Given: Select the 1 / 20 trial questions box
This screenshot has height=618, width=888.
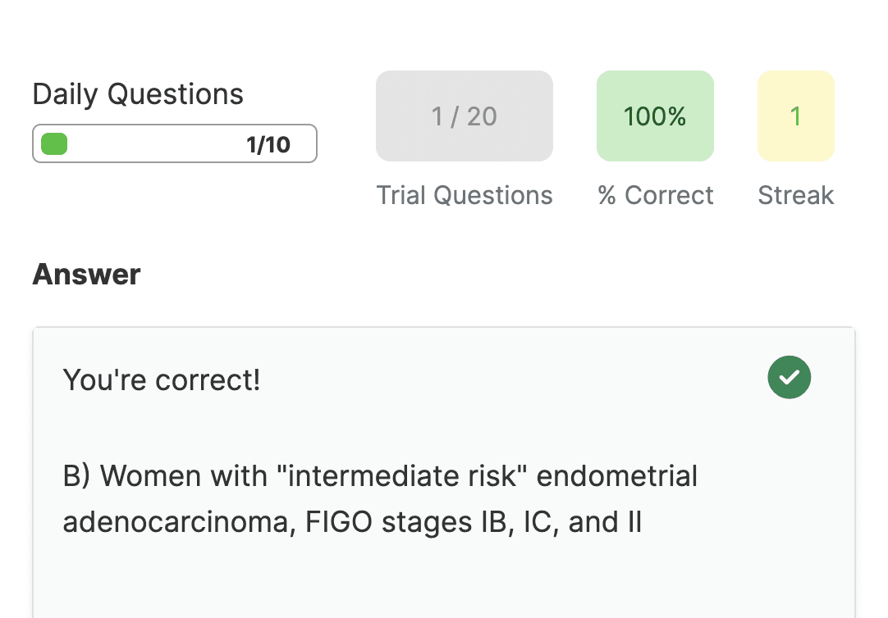Looking at the screenshot, I should pos(465,116).
